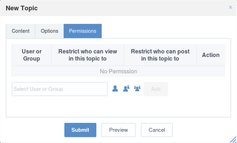Click the Action column header
Image resolution: width=237 pixels, height=143 pixels.
(211, 55)
